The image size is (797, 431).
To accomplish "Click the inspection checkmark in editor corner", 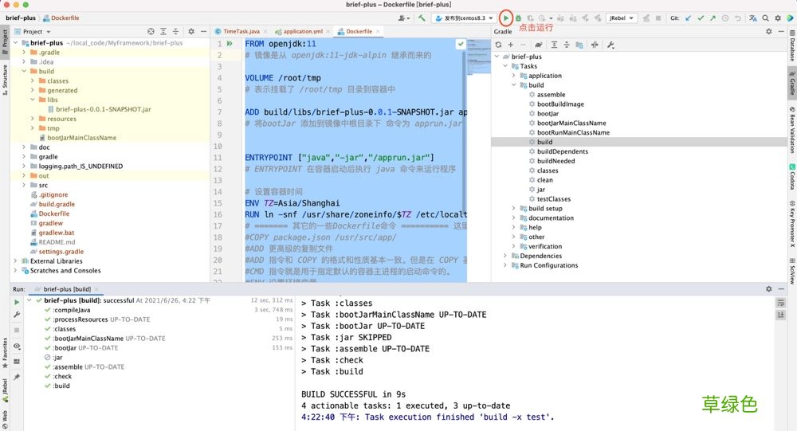I will click(461, 45).
